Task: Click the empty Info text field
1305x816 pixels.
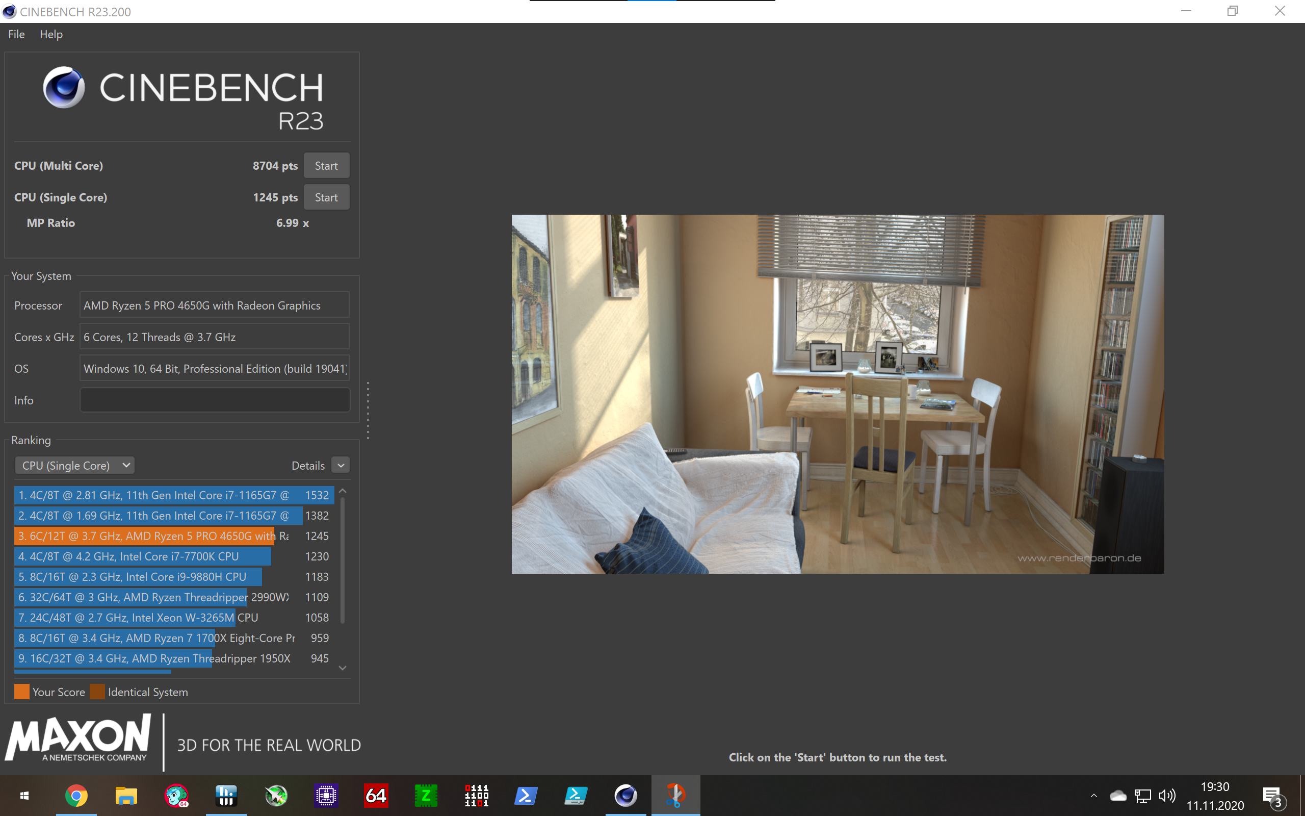Action: 215,400
